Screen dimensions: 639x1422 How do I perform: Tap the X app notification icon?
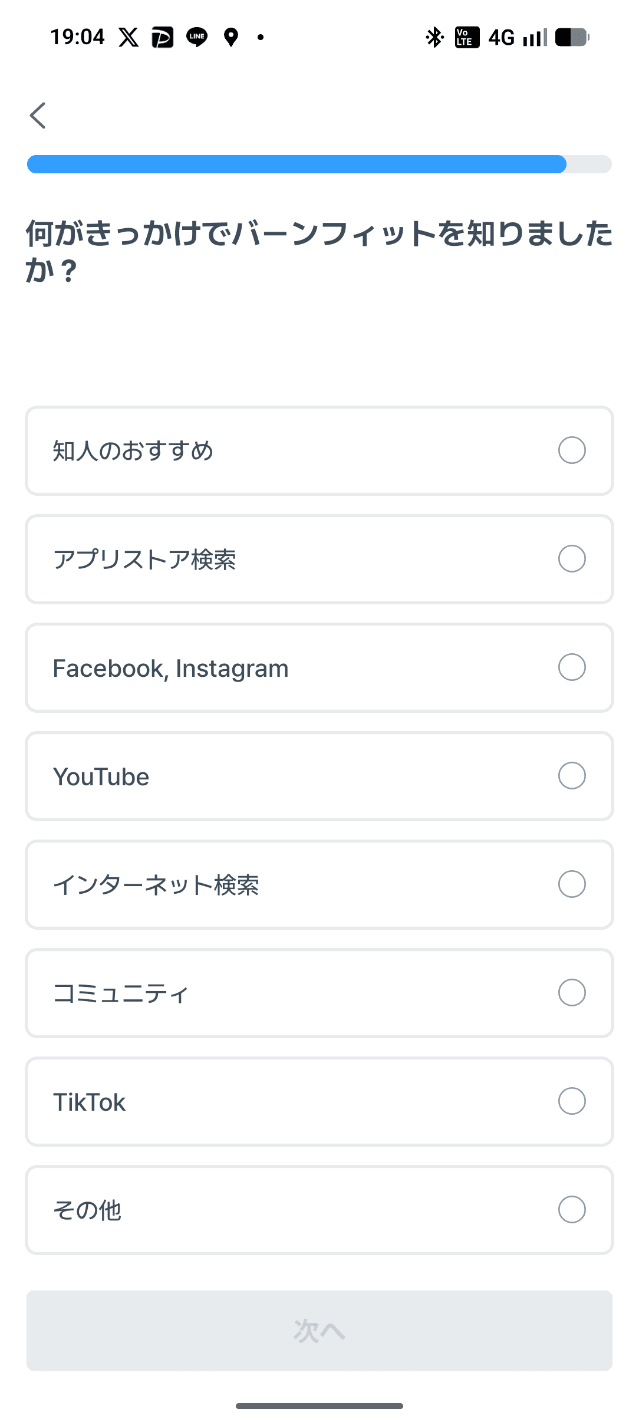click(129, 37)
